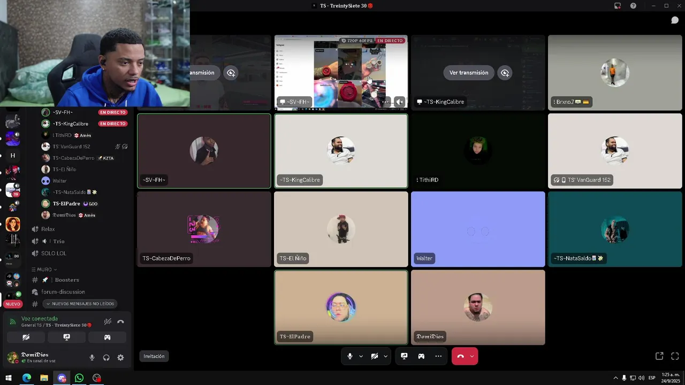Screen dimensions: 685x385
Task: Open the H server icon
Action: coord(13,156)
